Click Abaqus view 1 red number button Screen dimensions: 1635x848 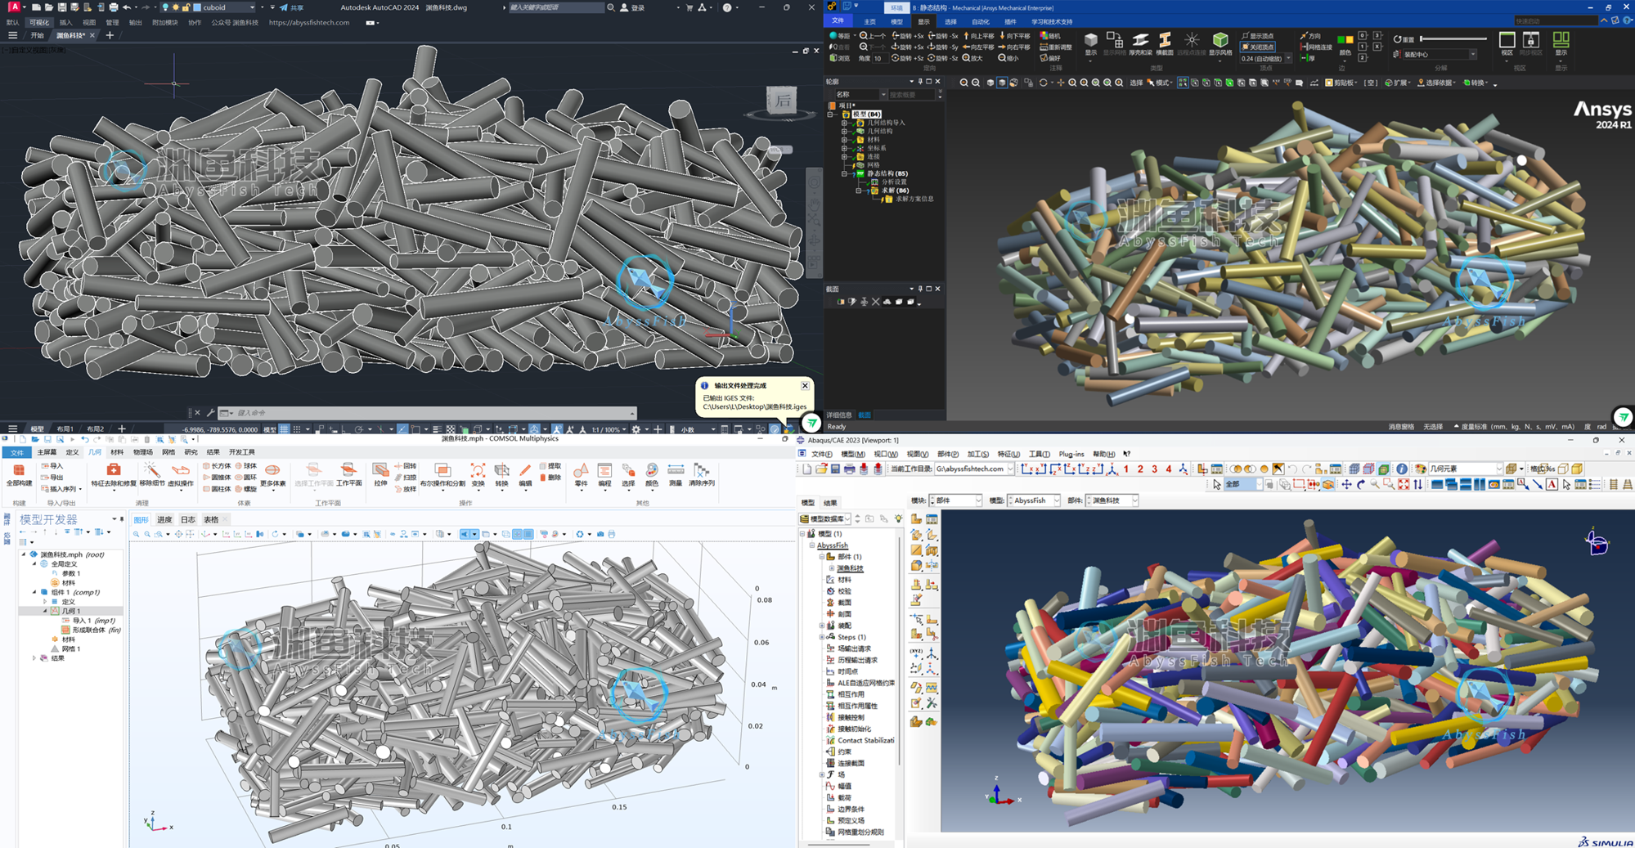[x=1126, y=469]
